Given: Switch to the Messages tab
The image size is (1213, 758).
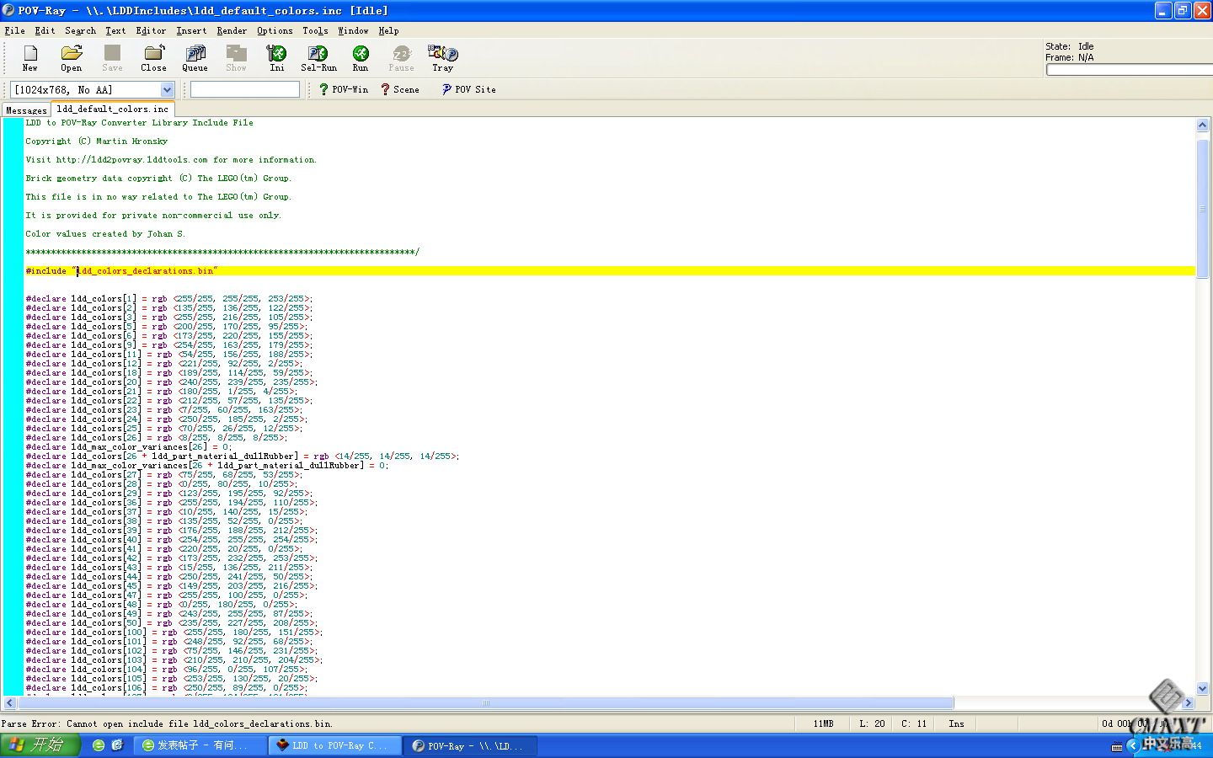Looking at the screenshot, I should pyautogui.click(x=26, y=110).
